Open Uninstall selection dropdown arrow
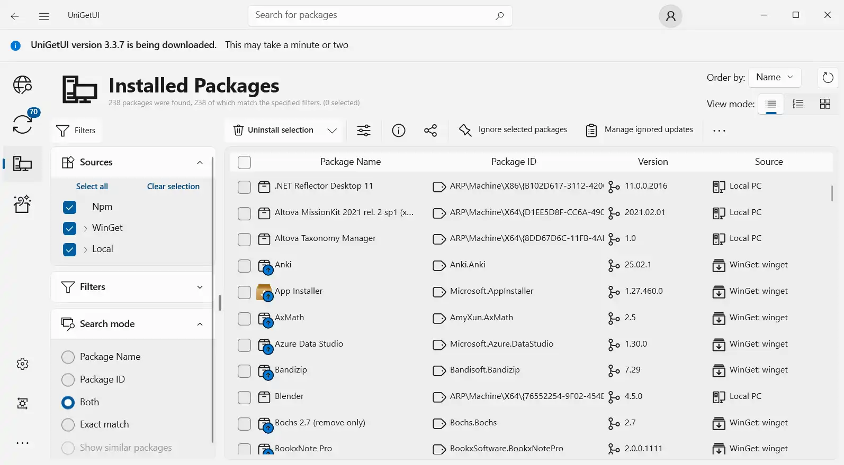This screenshot has height=465, width=844. coord(332,131)
